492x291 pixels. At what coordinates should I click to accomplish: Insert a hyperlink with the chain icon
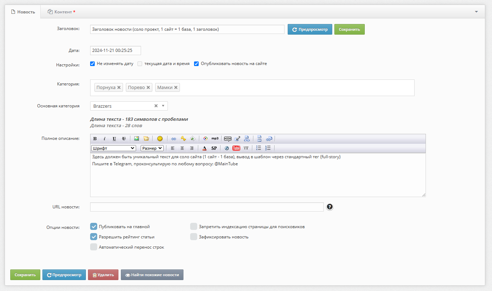click(x=174, y=138)
